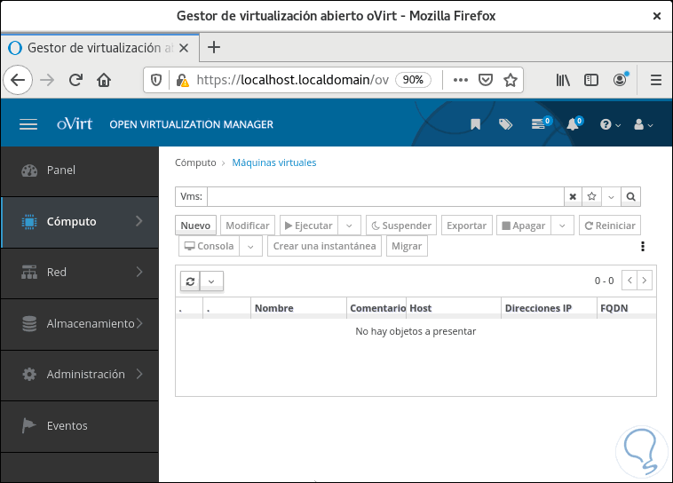Screen dimensions: 673x483
Task: Click Suspender button
Action: 401,226
